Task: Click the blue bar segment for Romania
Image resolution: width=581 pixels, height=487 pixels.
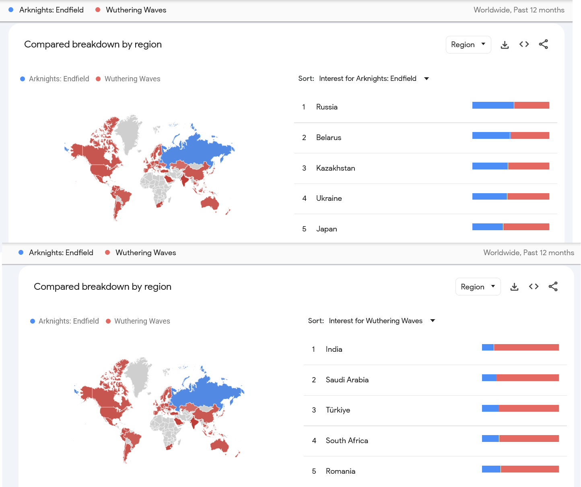Action: [491, 469]
